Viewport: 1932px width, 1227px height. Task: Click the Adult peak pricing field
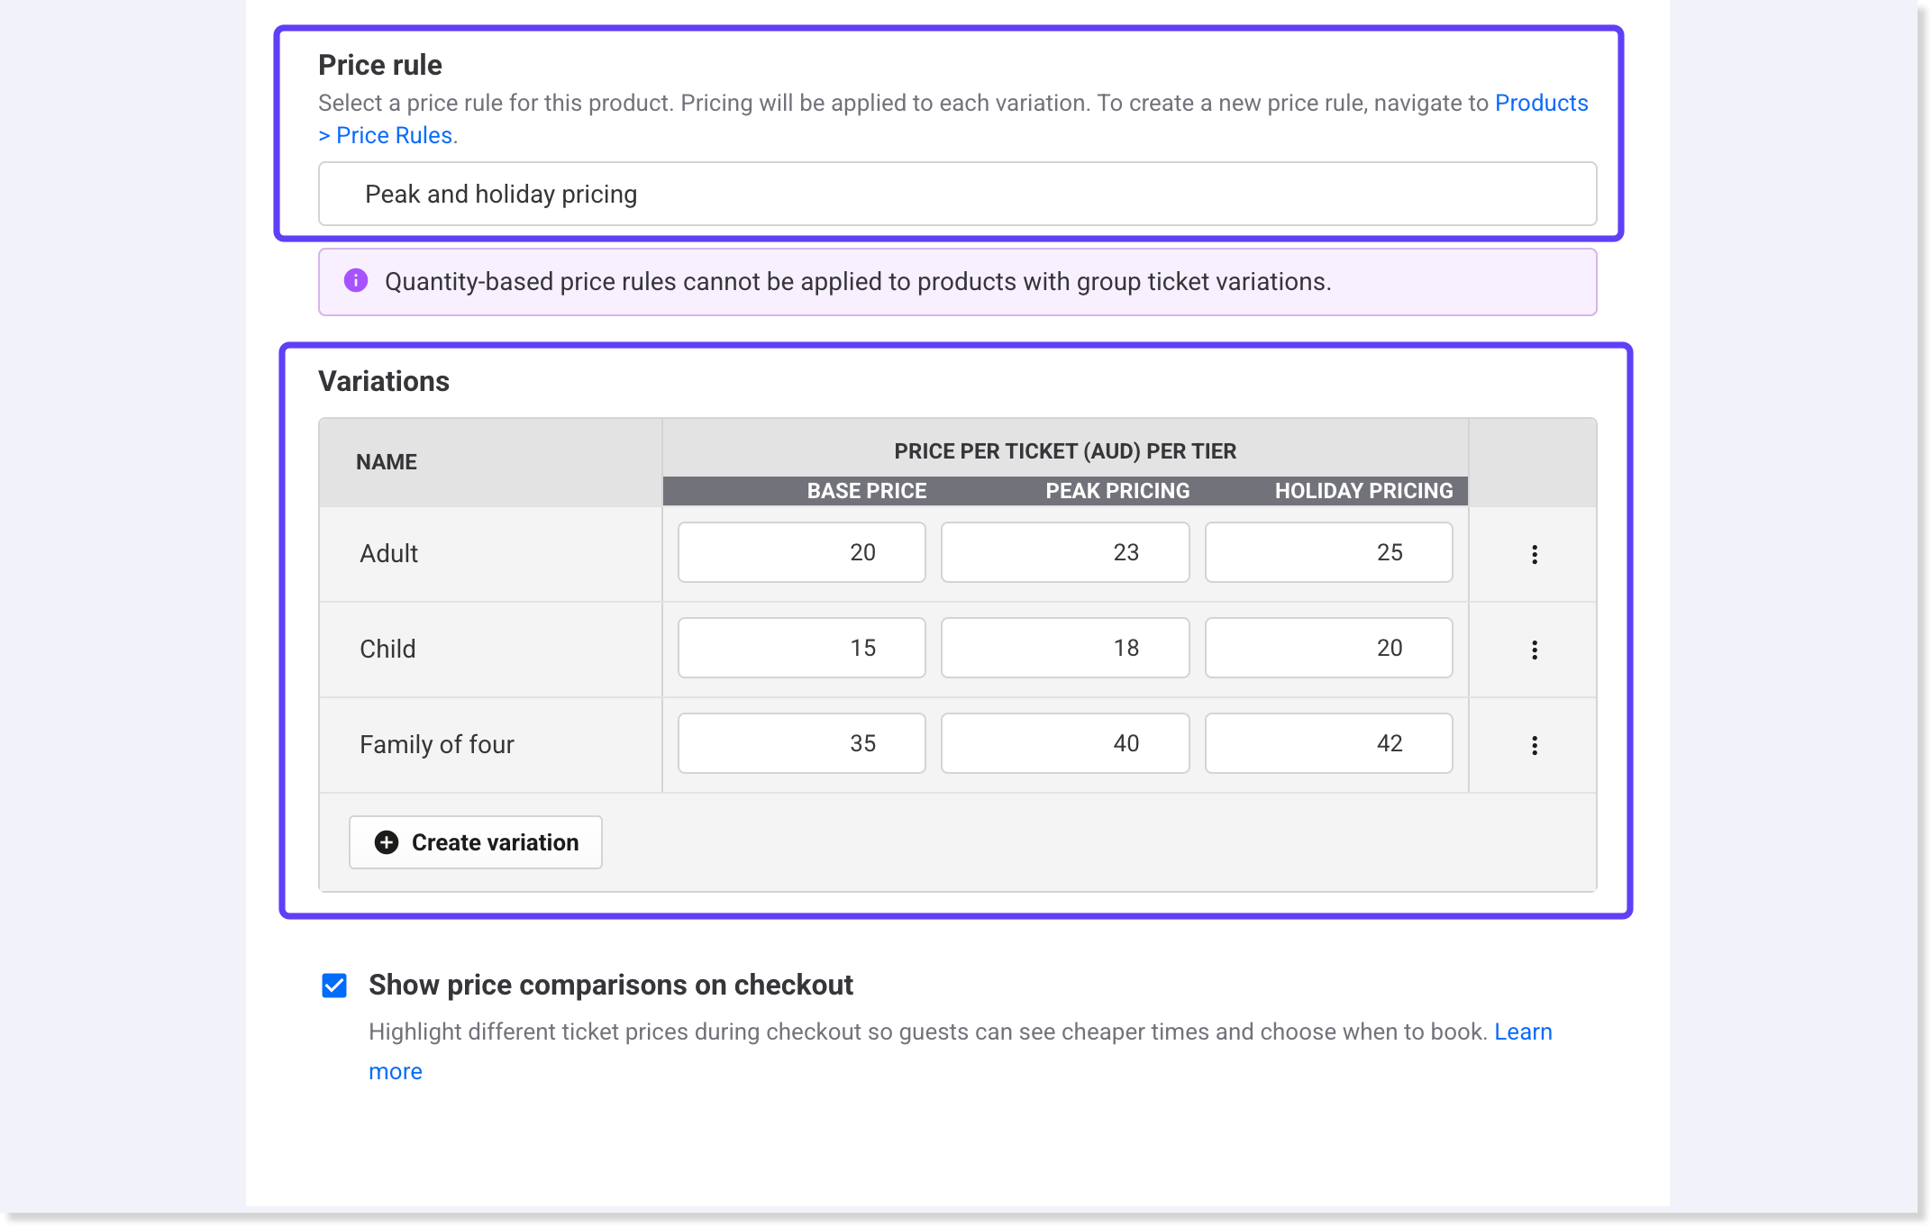[x=1064, y=552]
